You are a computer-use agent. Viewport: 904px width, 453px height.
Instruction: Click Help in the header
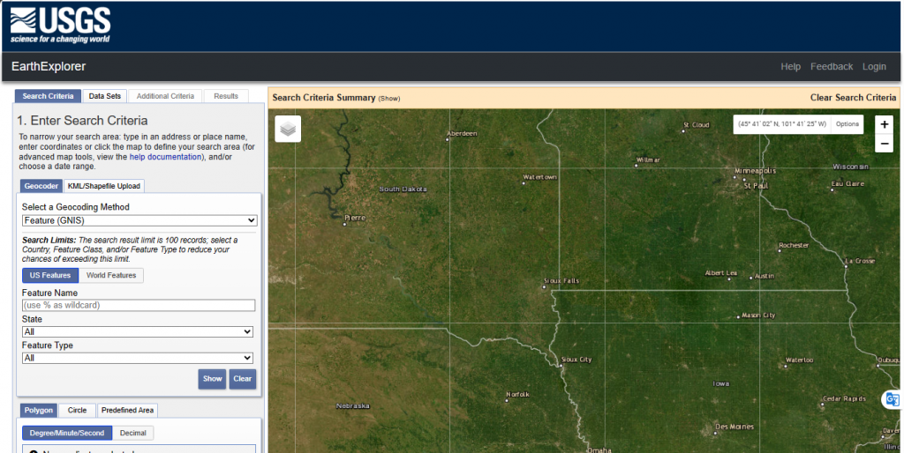coord(790,67)
